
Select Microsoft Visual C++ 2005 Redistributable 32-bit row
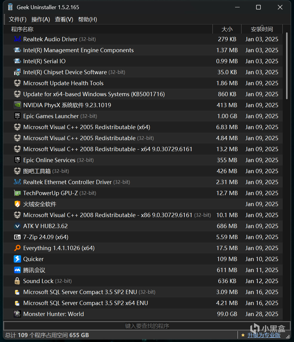pyautogui.click(x=143, y=138)
